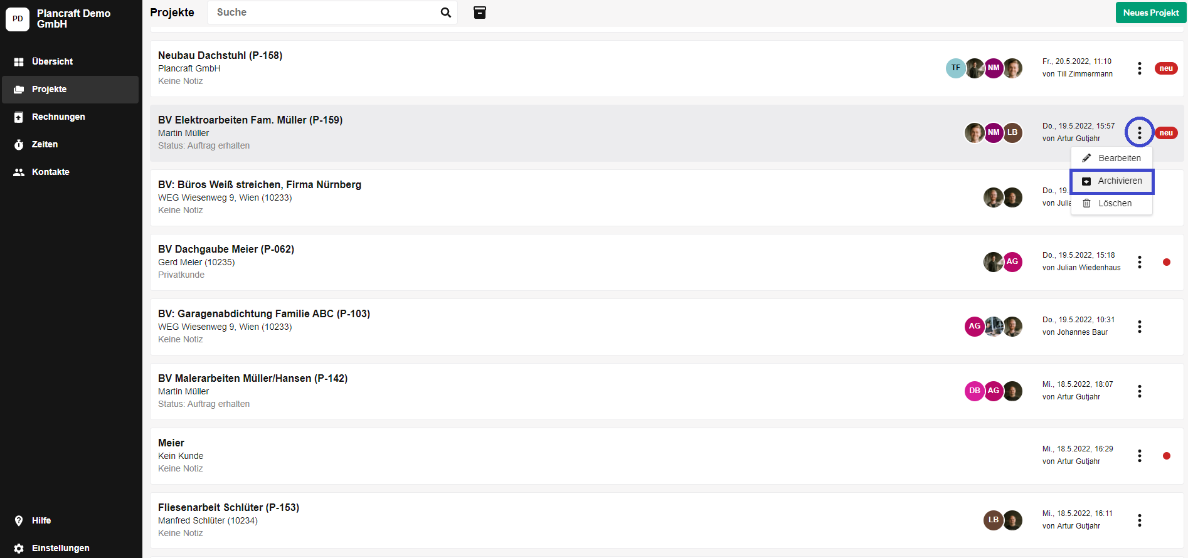
Task: Open project Neubau Dachstuhl (P-158)
Action: point(220,55)
